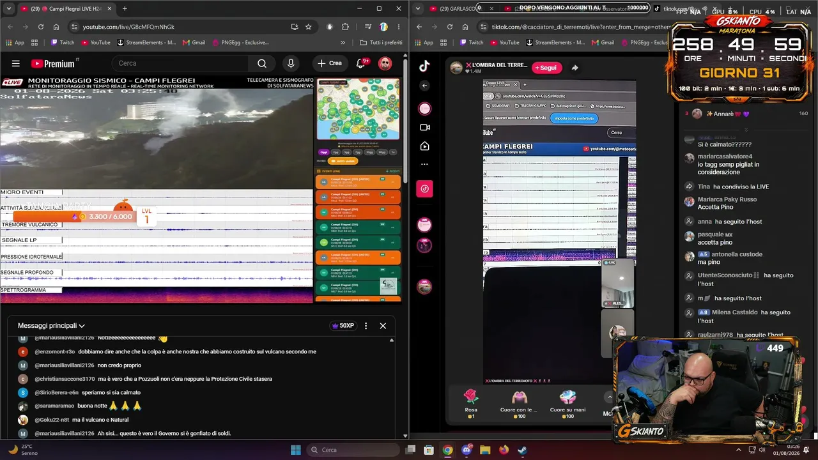The image size is (818, 460).
Task: Click the YouTube search magnifier button
Action: pos(262,63)
